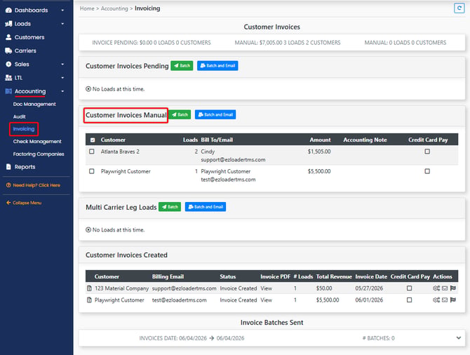Click the 05/27/2026 invoice date
The width and height of the screenshot is (470, 355).
[369, 288]
